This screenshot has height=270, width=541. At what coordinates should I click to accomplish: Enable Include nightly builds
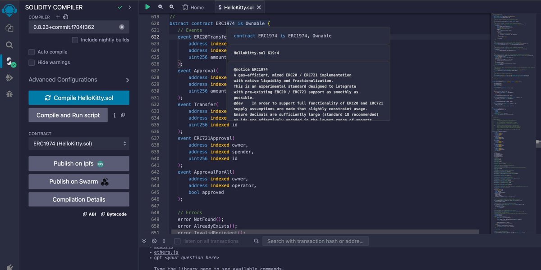point(75,40)
